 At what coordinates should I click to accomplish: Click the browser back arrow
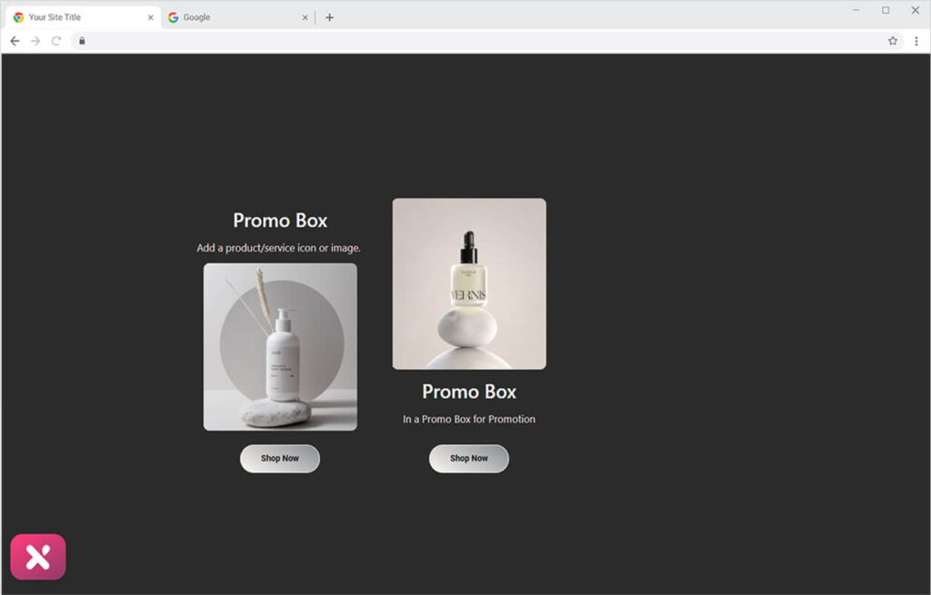[x=15, y=41]
